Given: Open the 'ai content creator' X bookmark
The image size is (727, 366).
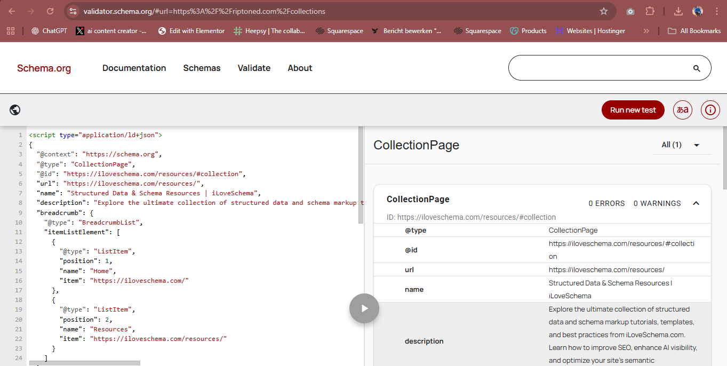Looking at the screenshot, I should point(111,31).
